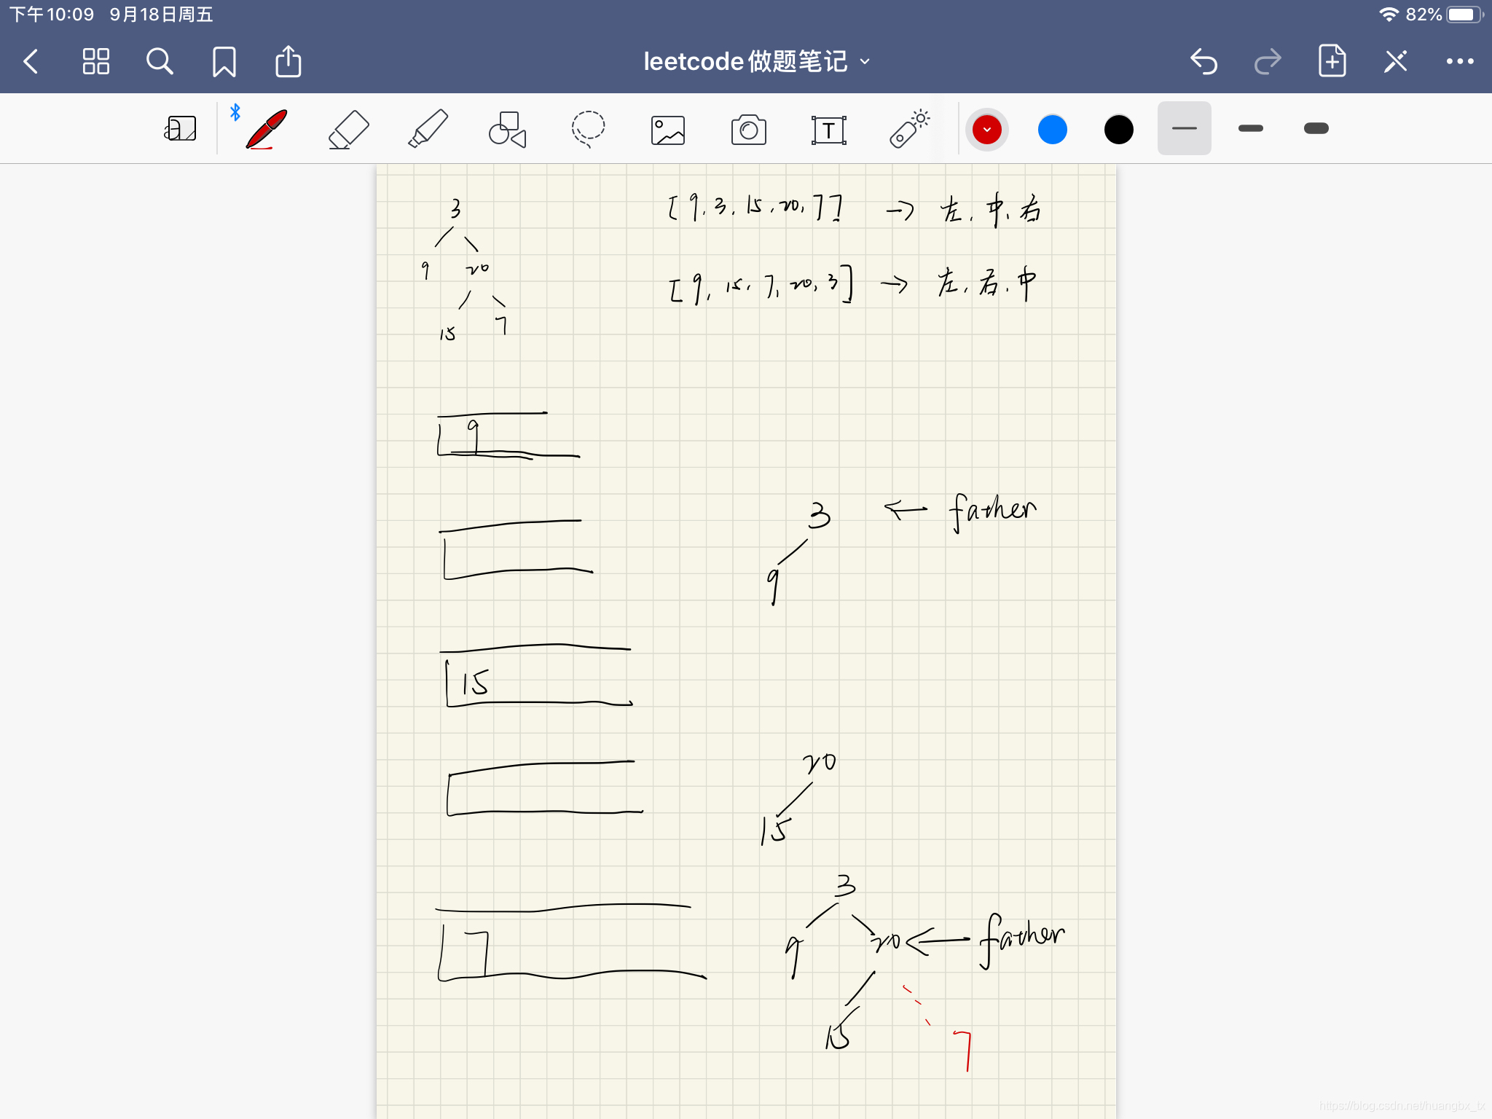
Task: Tap the undo arrow button
Action: point(1204,62)
